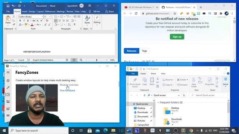This screenshot has height=134, width=239.
Task: Open the Share tab in File Explorer
Action: point(153,74)
